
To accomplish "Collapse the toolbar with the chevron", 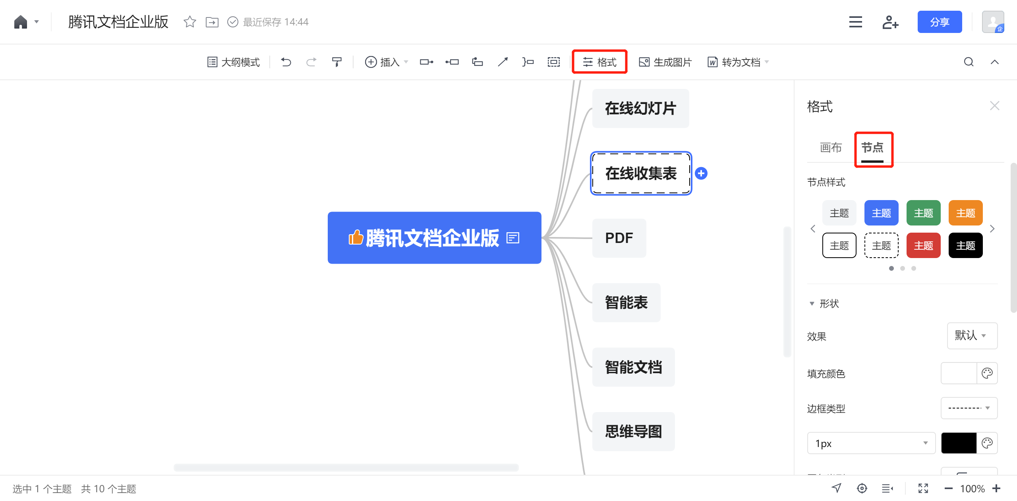I will click(x=994, y=62).
